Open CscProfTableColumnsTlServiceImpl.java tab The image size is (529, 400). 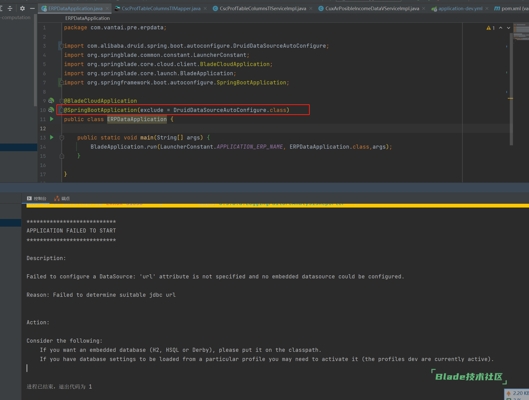click(263, 8)
